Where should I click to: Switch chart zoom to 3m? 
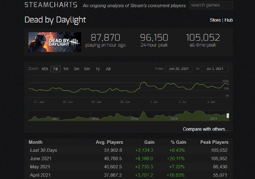[x=76, y=69]
